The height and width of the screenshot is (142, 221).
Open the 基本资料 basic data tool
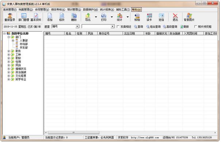point(36,17)
